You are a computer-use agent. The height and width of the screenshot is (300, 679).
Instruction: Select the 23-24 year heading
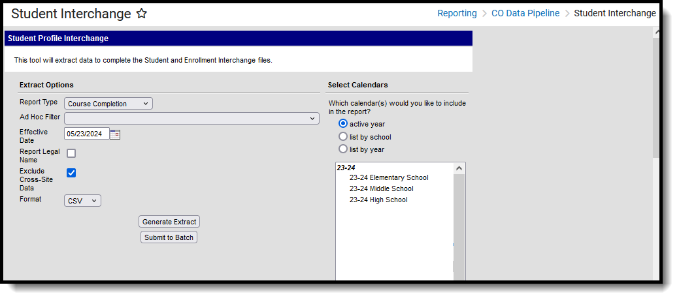pyautogui.click(x=346, y=168)
